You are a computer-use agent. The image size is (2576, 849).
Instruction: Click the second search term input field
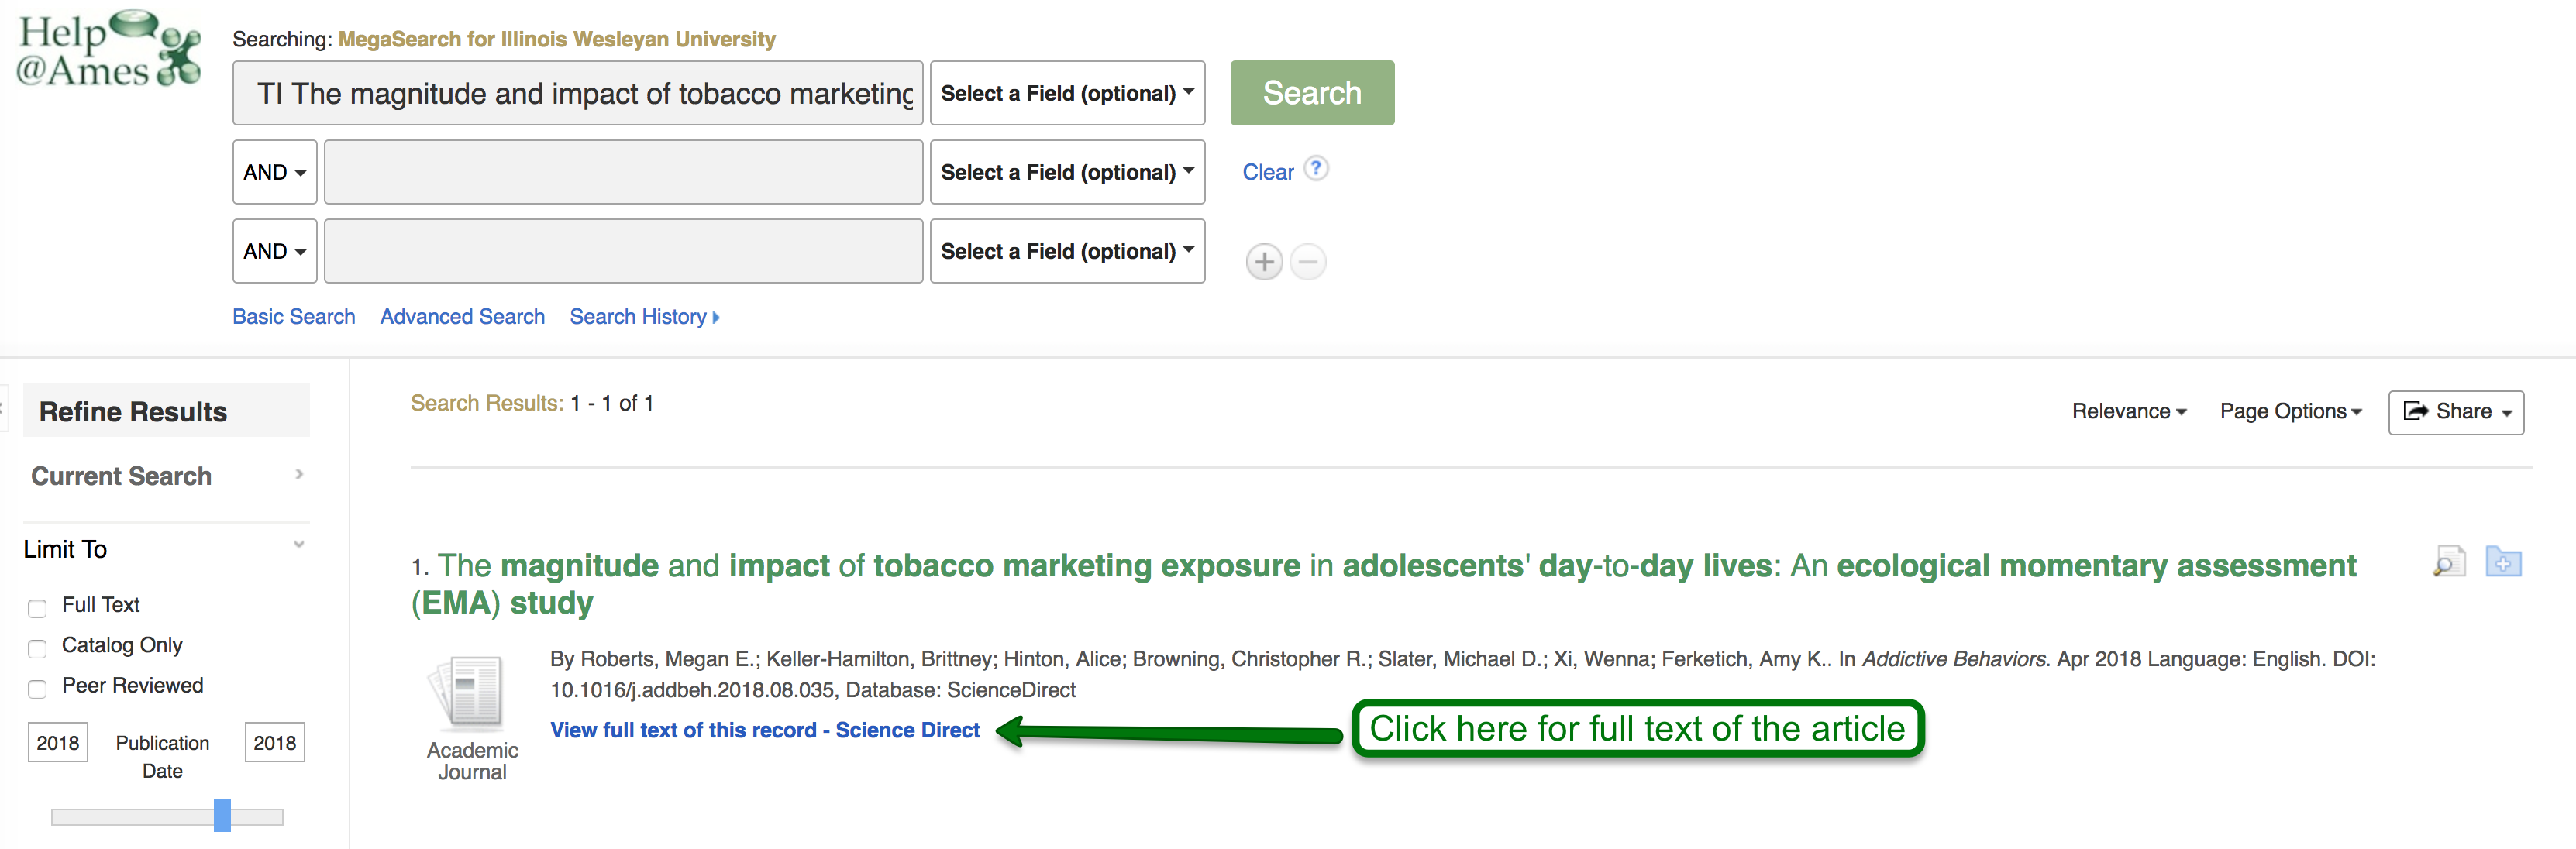coord(622,172)
